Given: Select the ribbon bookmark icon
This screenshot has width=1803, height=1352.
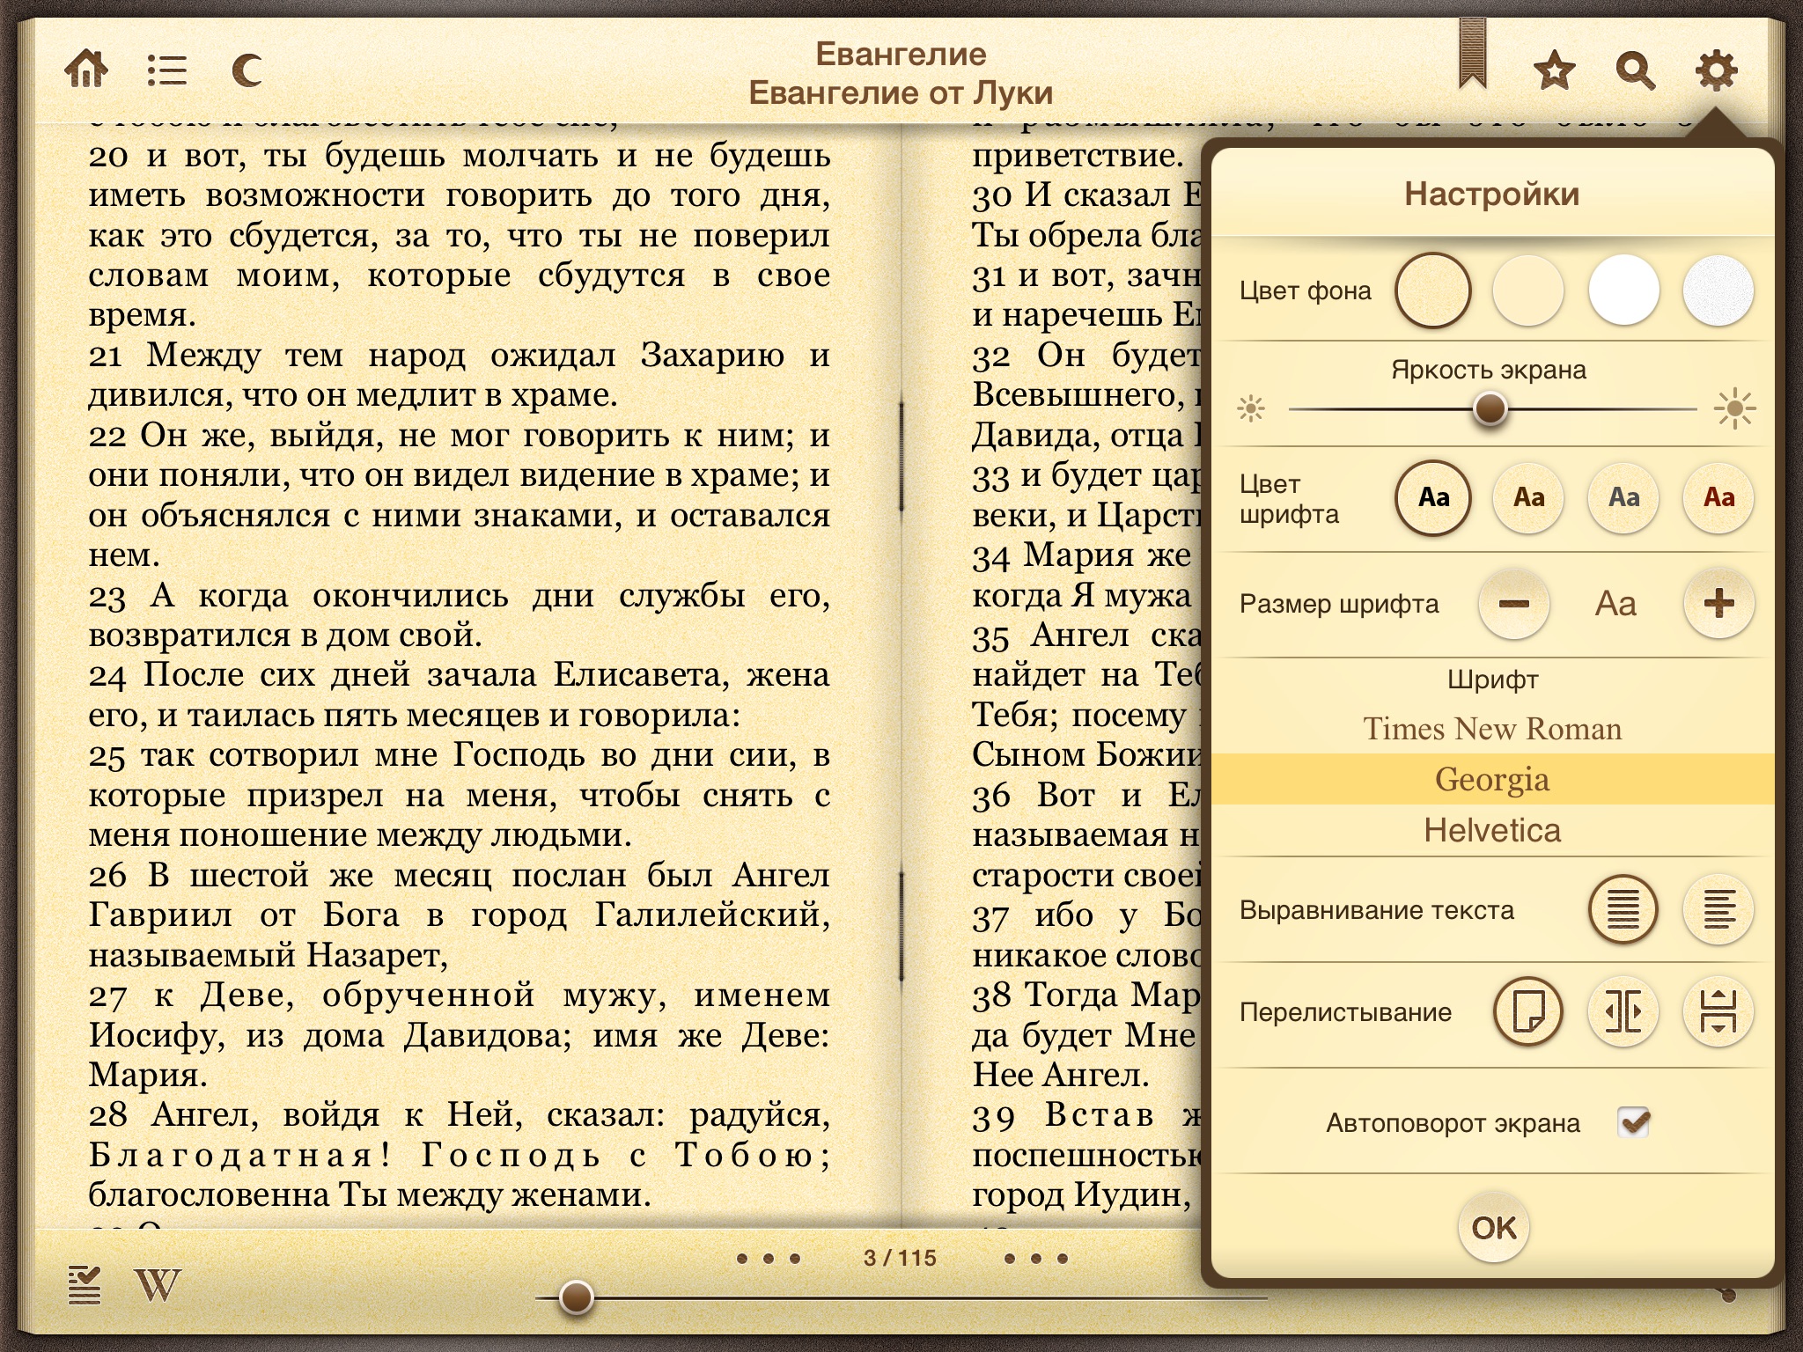Looking at the screenshot, I should (x=1472, y=53).
